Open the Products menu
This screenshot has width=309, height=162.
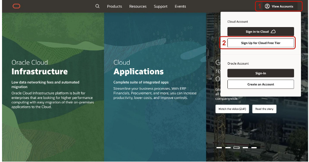114,6
